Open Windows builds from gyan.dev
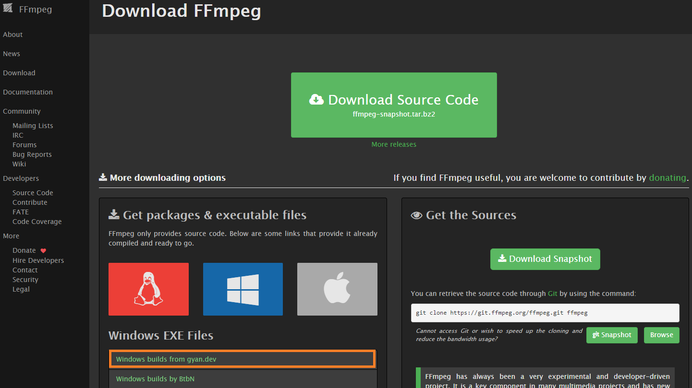 [x=243, y=359]
